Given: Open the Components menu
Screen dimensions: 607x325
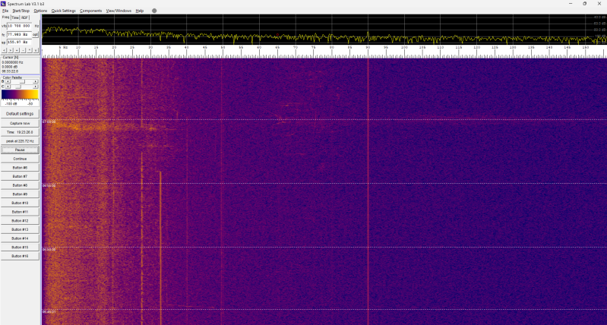Looking at the screenshot, I should tap(91, 11).
